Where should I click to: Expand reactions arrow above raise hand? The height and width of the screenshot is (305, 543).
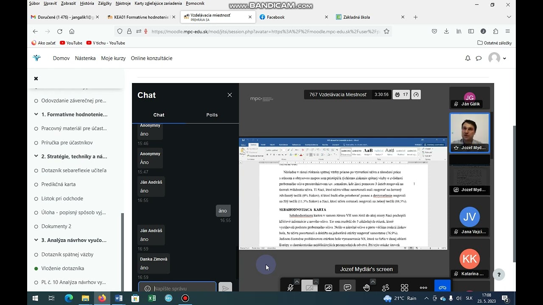[373, 282]
